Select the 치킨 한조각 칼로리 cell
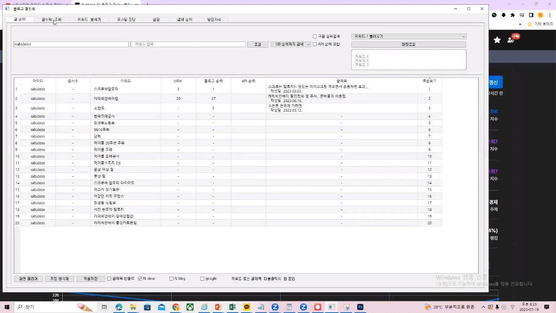The width and height of the screenshot is (556, 313). [126, 210]
